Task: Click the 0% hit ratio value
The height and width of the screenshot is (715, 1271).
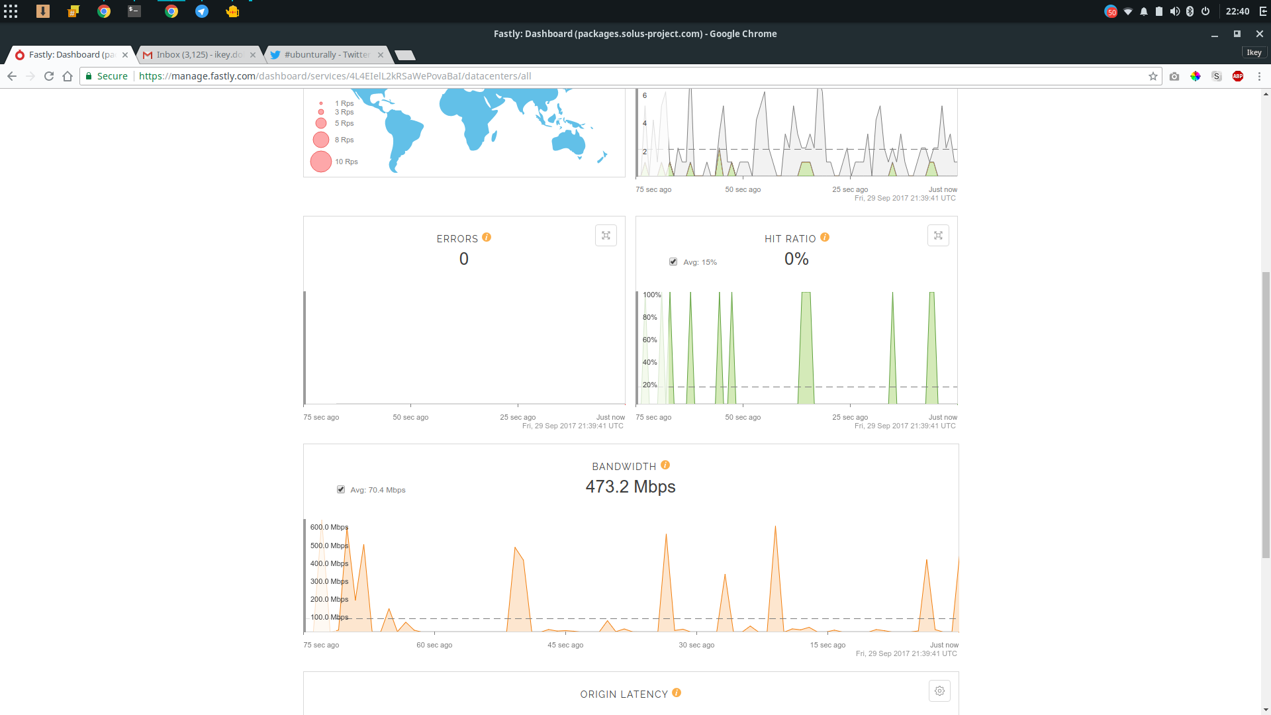Action: (x=796, y=259)
